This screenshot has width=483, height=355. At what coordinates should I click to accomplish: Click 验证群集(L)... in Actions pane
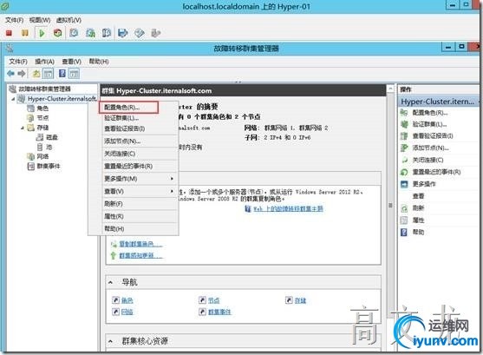(429, 124)
